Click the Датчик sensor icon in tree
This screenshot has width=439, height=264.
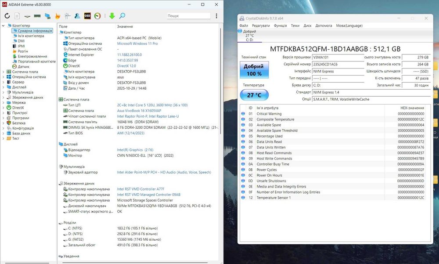pyautogui.click(x=14, y=67)
